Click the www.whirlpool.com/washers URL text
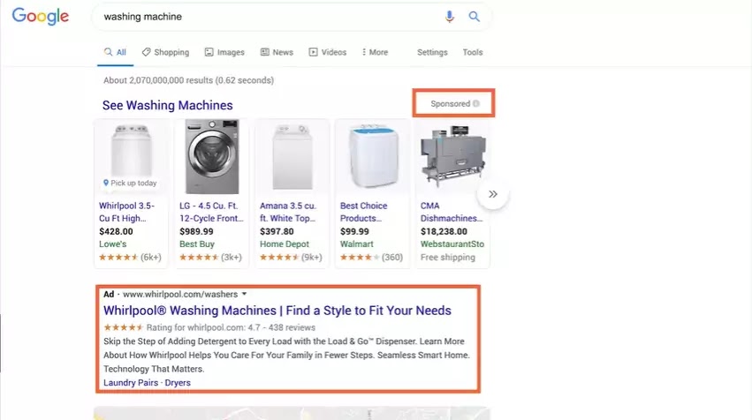752x420 pixels. (x=180, y=294)
